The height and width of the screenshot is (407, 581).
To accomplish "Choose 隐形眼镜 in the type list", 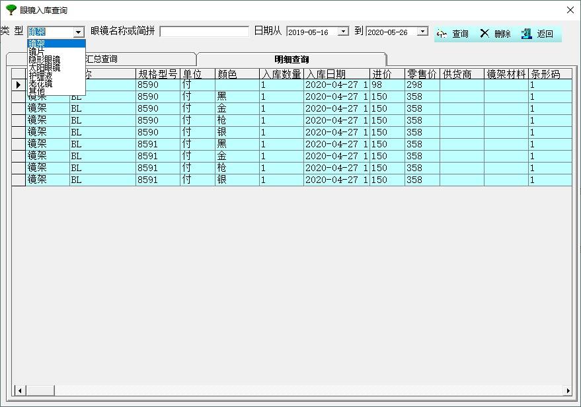I will 44,59.
